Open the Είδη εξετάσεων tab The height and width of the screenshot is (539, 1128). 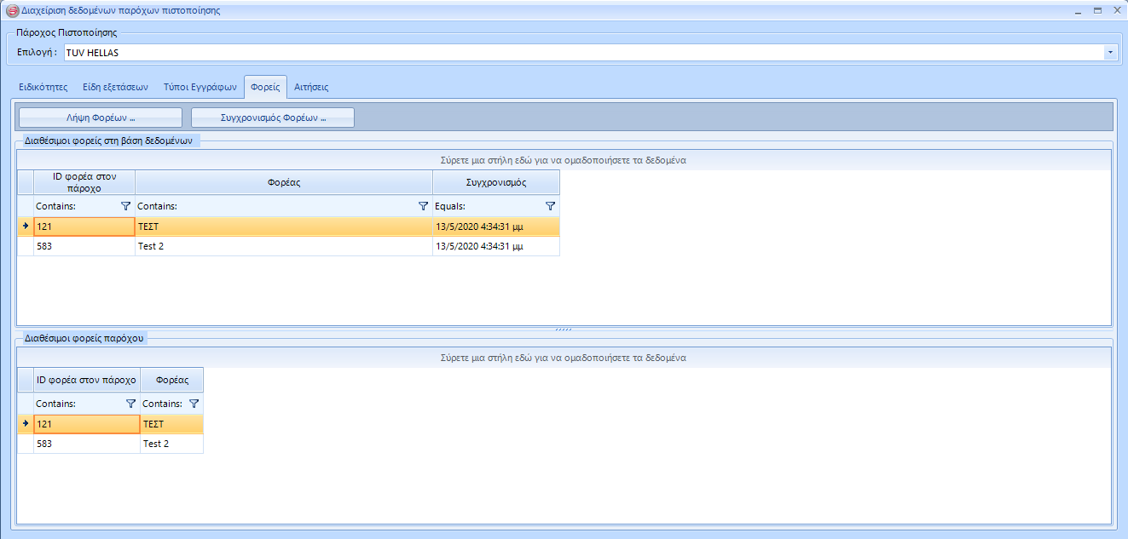point(115,87)
